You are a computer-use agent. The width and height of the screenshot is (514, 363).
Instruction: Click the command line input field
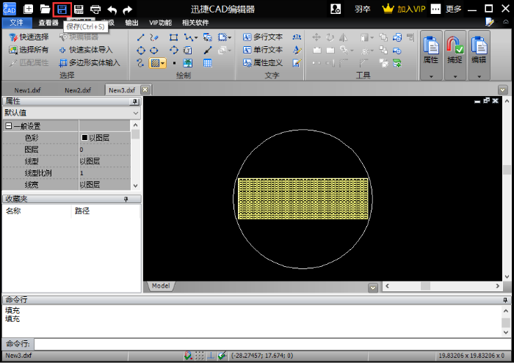pyautogui.click(x=272, y=344)
